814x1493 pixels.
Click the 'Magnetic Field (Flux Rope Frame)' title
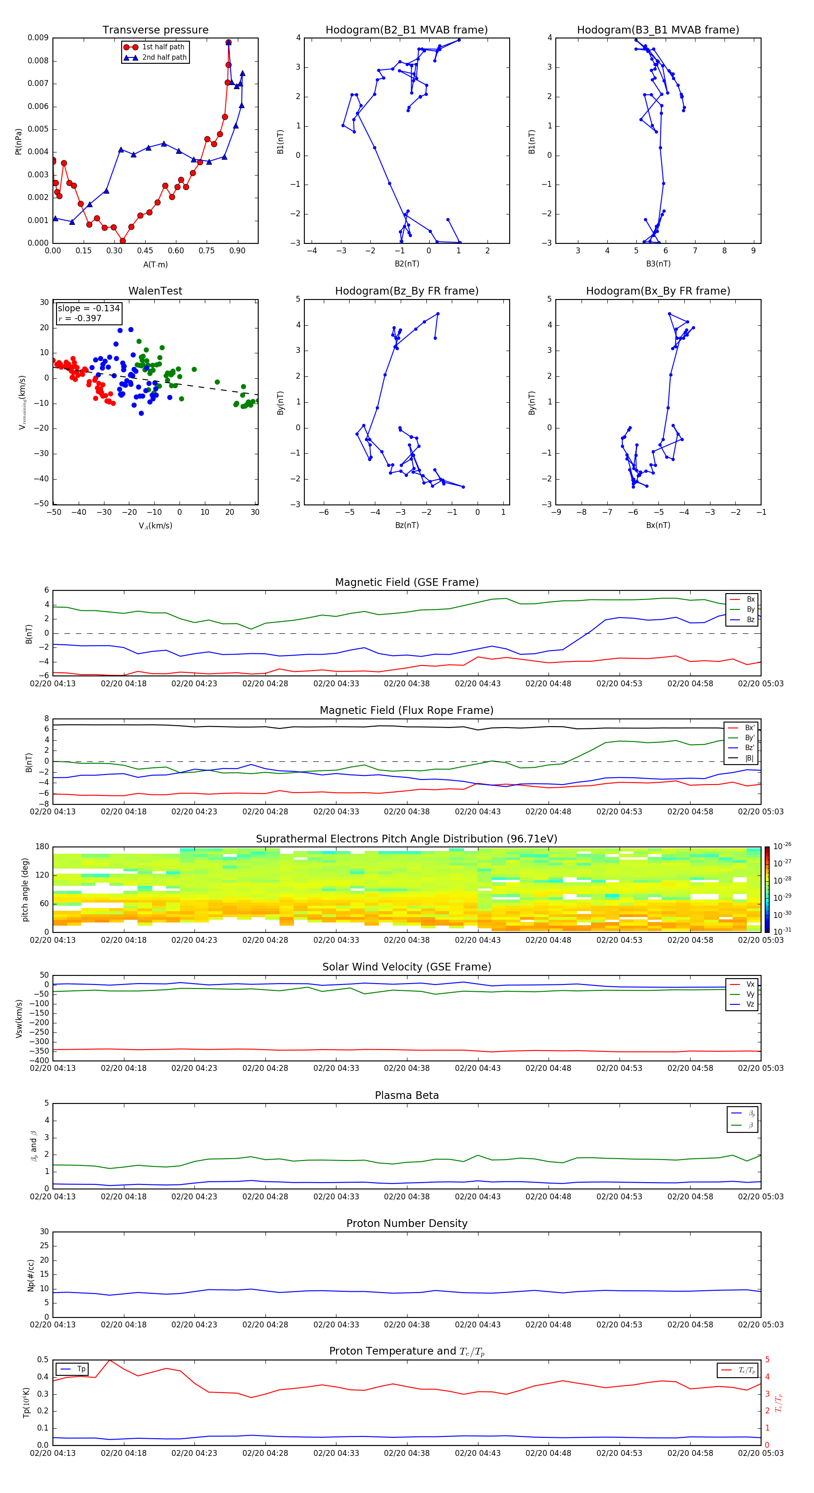[x=407, y=711]
